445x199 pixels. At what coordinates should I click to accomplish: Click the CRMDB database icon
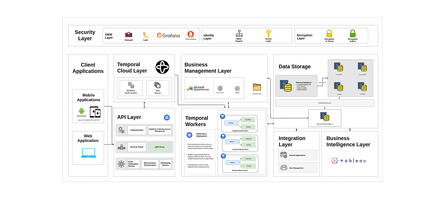coord(362,87)
